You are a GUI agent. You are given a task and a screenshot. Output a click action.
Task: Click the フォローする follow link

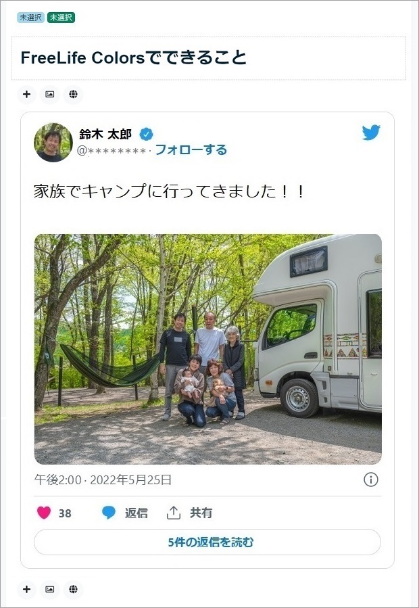coord(191,149)
